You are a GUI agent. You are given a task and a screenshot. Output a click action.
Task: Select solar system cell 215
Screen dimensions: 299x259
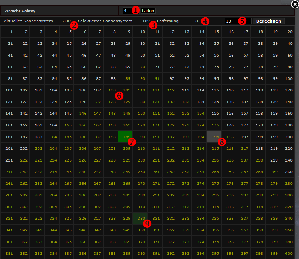[x=214, y=148]
